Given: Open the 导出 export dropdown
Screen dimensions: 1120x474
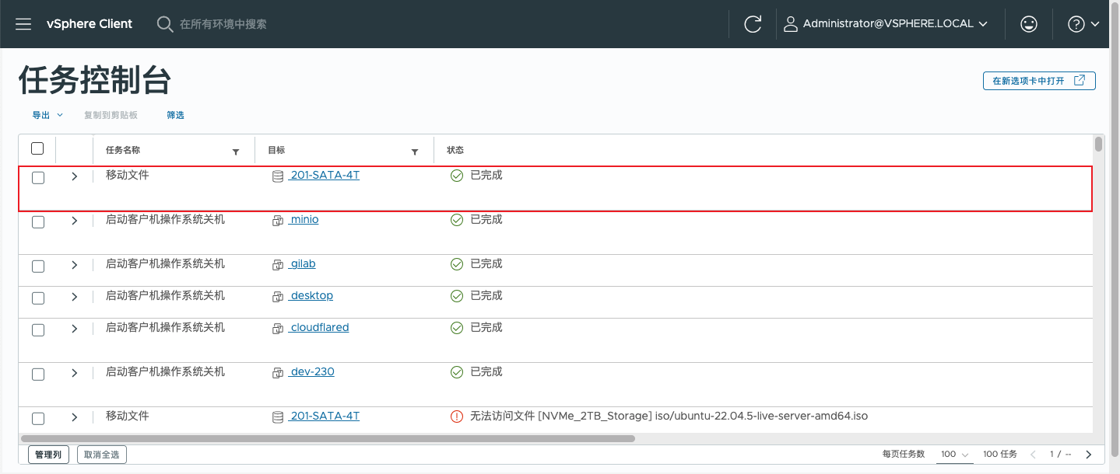Looking at the screenshot, I should pos(47,115).
